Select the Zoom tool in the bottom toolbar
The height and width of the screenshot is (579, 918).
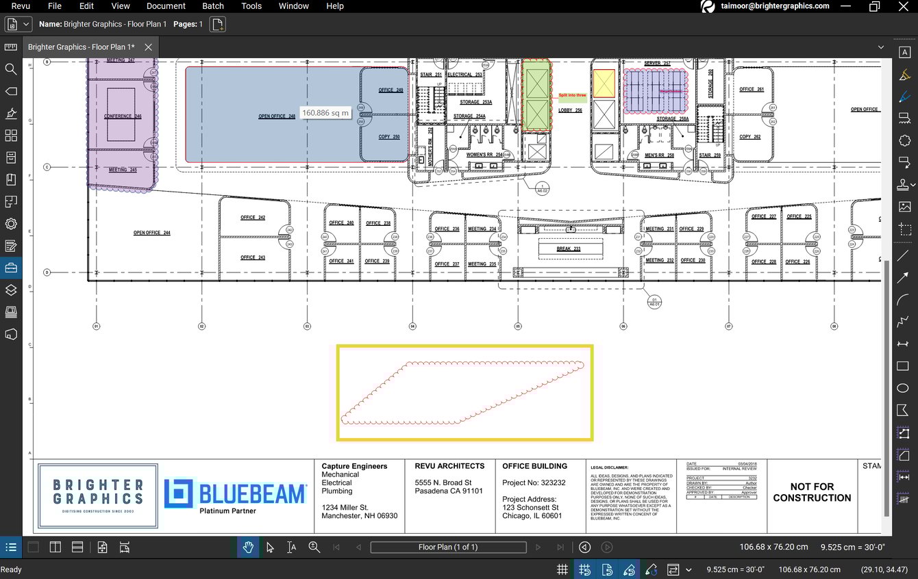[x=314, y=547]
